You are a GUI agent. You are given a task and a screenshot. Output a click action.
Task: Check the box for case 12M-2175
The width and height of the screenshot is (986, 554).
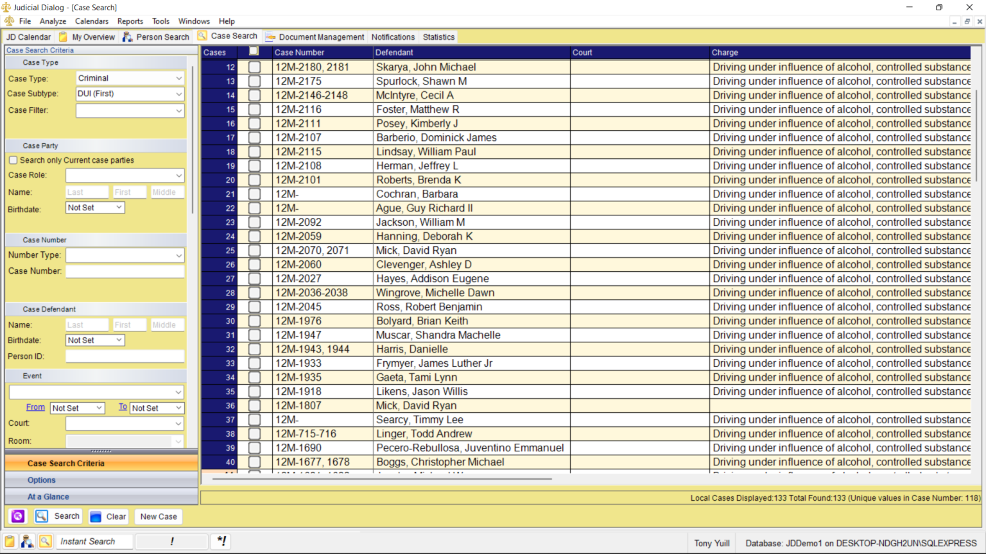pyautogui.click(x=254, y=81)
